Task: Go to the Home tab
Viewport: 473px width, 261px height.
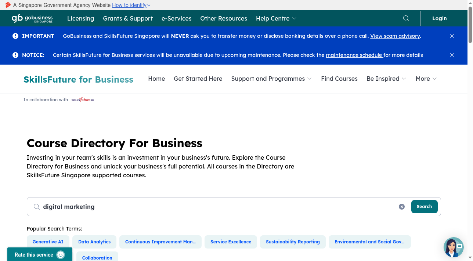Action: [x=156, y=79]
